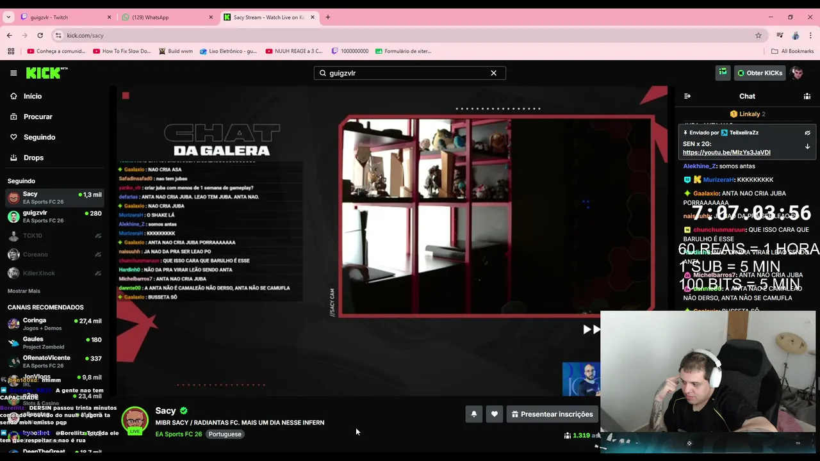Open NUUH REAGE a 3 C... bookmark
The height and width of the screenshot is (461, 820).
click(x=294, y=51)
